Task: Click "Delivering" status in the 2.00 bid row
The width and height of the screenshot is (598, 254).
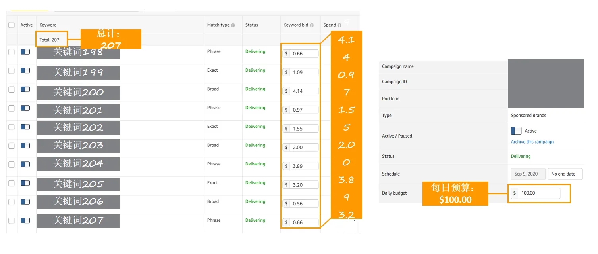Action: (x=255, y=145)
